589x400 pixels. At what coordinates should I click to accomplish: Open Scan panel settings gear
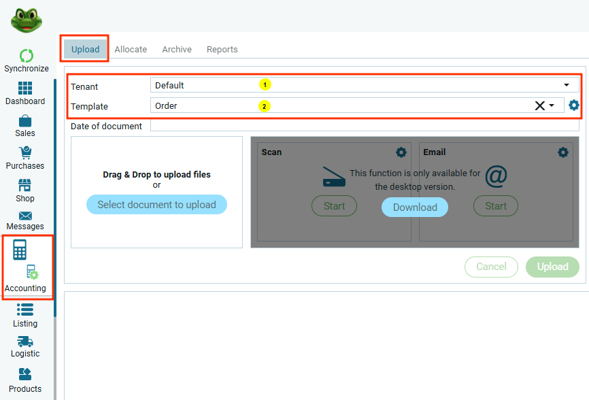pyautogui.click(x=401, y=152)
